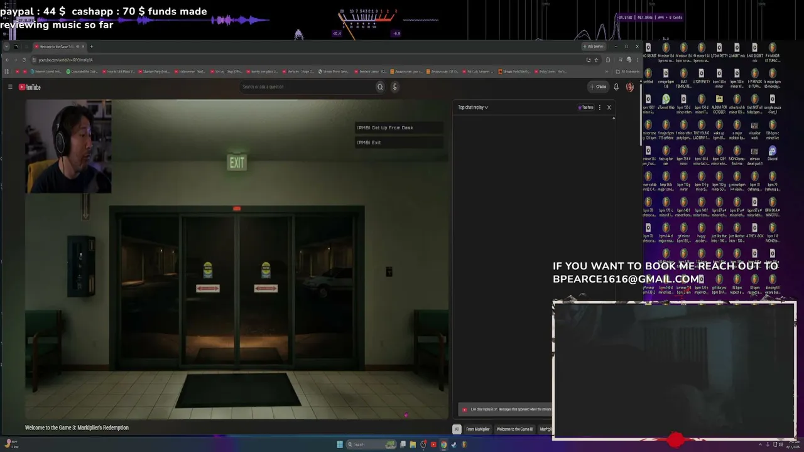Go to the YouTube home logo
This screenshot has width=804, height=452.
coord(30,87)
